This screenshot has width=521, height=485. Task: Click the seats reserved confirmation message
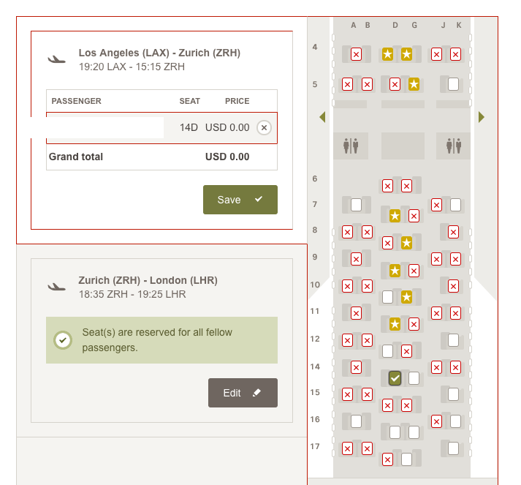click(x=161, y=340)
